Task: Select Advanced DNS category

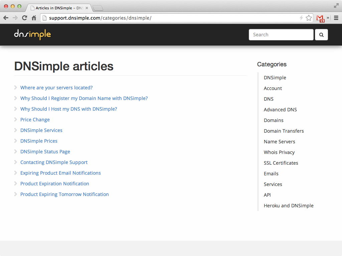Action: [280, 110]
